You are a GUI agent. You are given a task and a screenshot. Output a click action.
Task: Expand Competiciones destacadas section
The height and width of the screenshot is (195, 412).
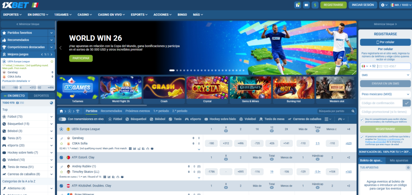coord(51,47)
